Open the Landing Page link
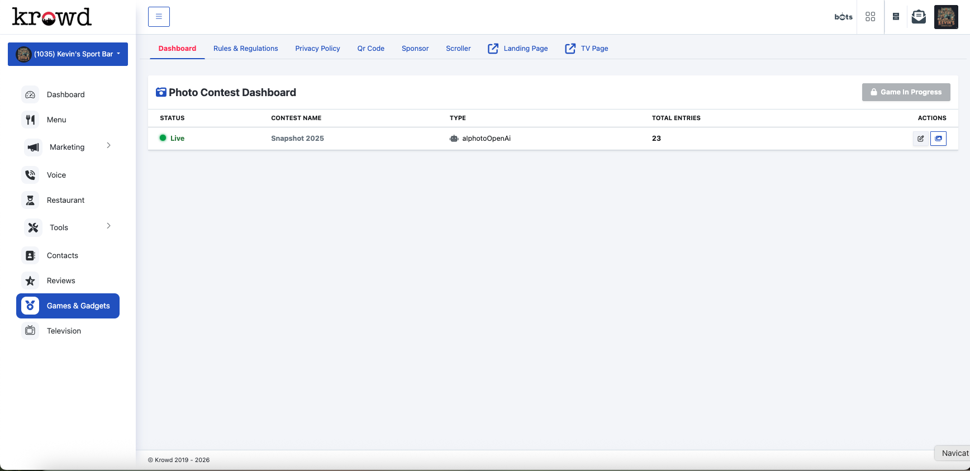The height and width of the screenshot is (471, 970). pos(518,49)
